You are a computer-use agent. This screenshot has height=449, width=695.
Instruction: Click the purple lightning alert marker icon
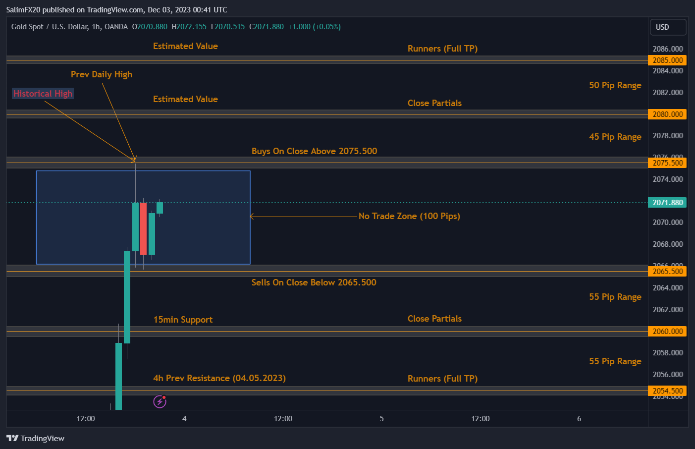click(160, 401)
